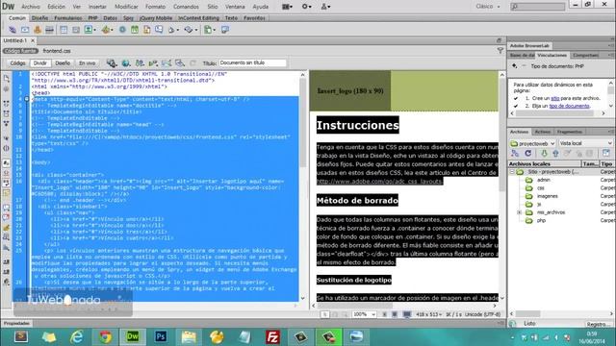The image size is (616, 346).
Task: Open Photoshop from the taskbar
Action: pos(161,337)
